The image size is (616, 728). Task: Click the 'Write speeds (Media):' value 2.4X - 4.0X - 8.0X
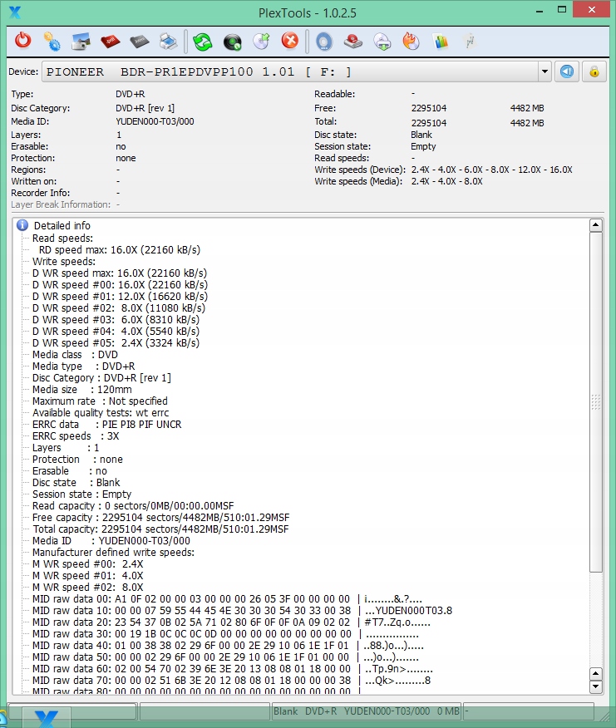coord(446,181)
